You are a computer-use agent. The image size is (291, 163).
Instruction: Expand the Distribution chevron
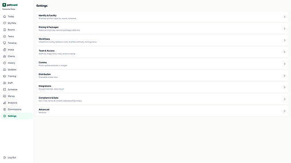click(x=284, y=76)
